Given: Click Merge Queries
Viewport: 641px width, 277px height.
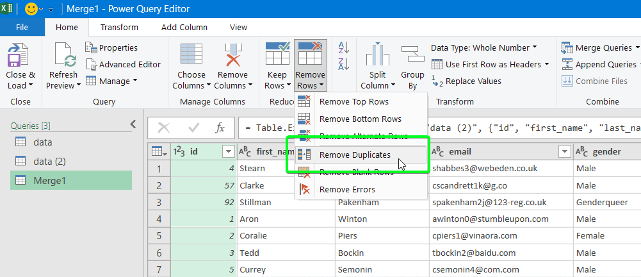Looking at the screenshot, I should (x=600, y=48).
